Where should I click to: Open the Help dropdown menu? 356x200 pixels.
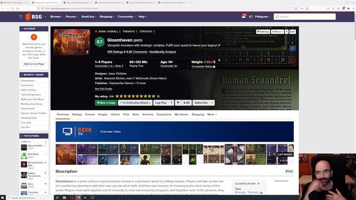(142, 17)
